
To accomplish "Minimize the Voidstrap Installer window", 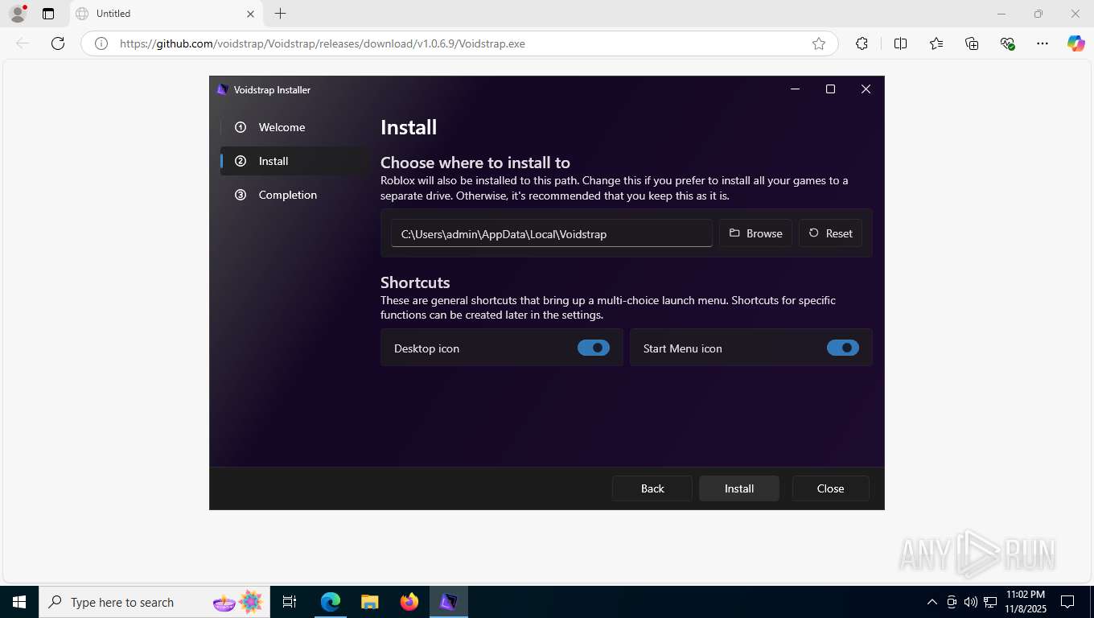I will pyautogui.click(x=795, y=89).
